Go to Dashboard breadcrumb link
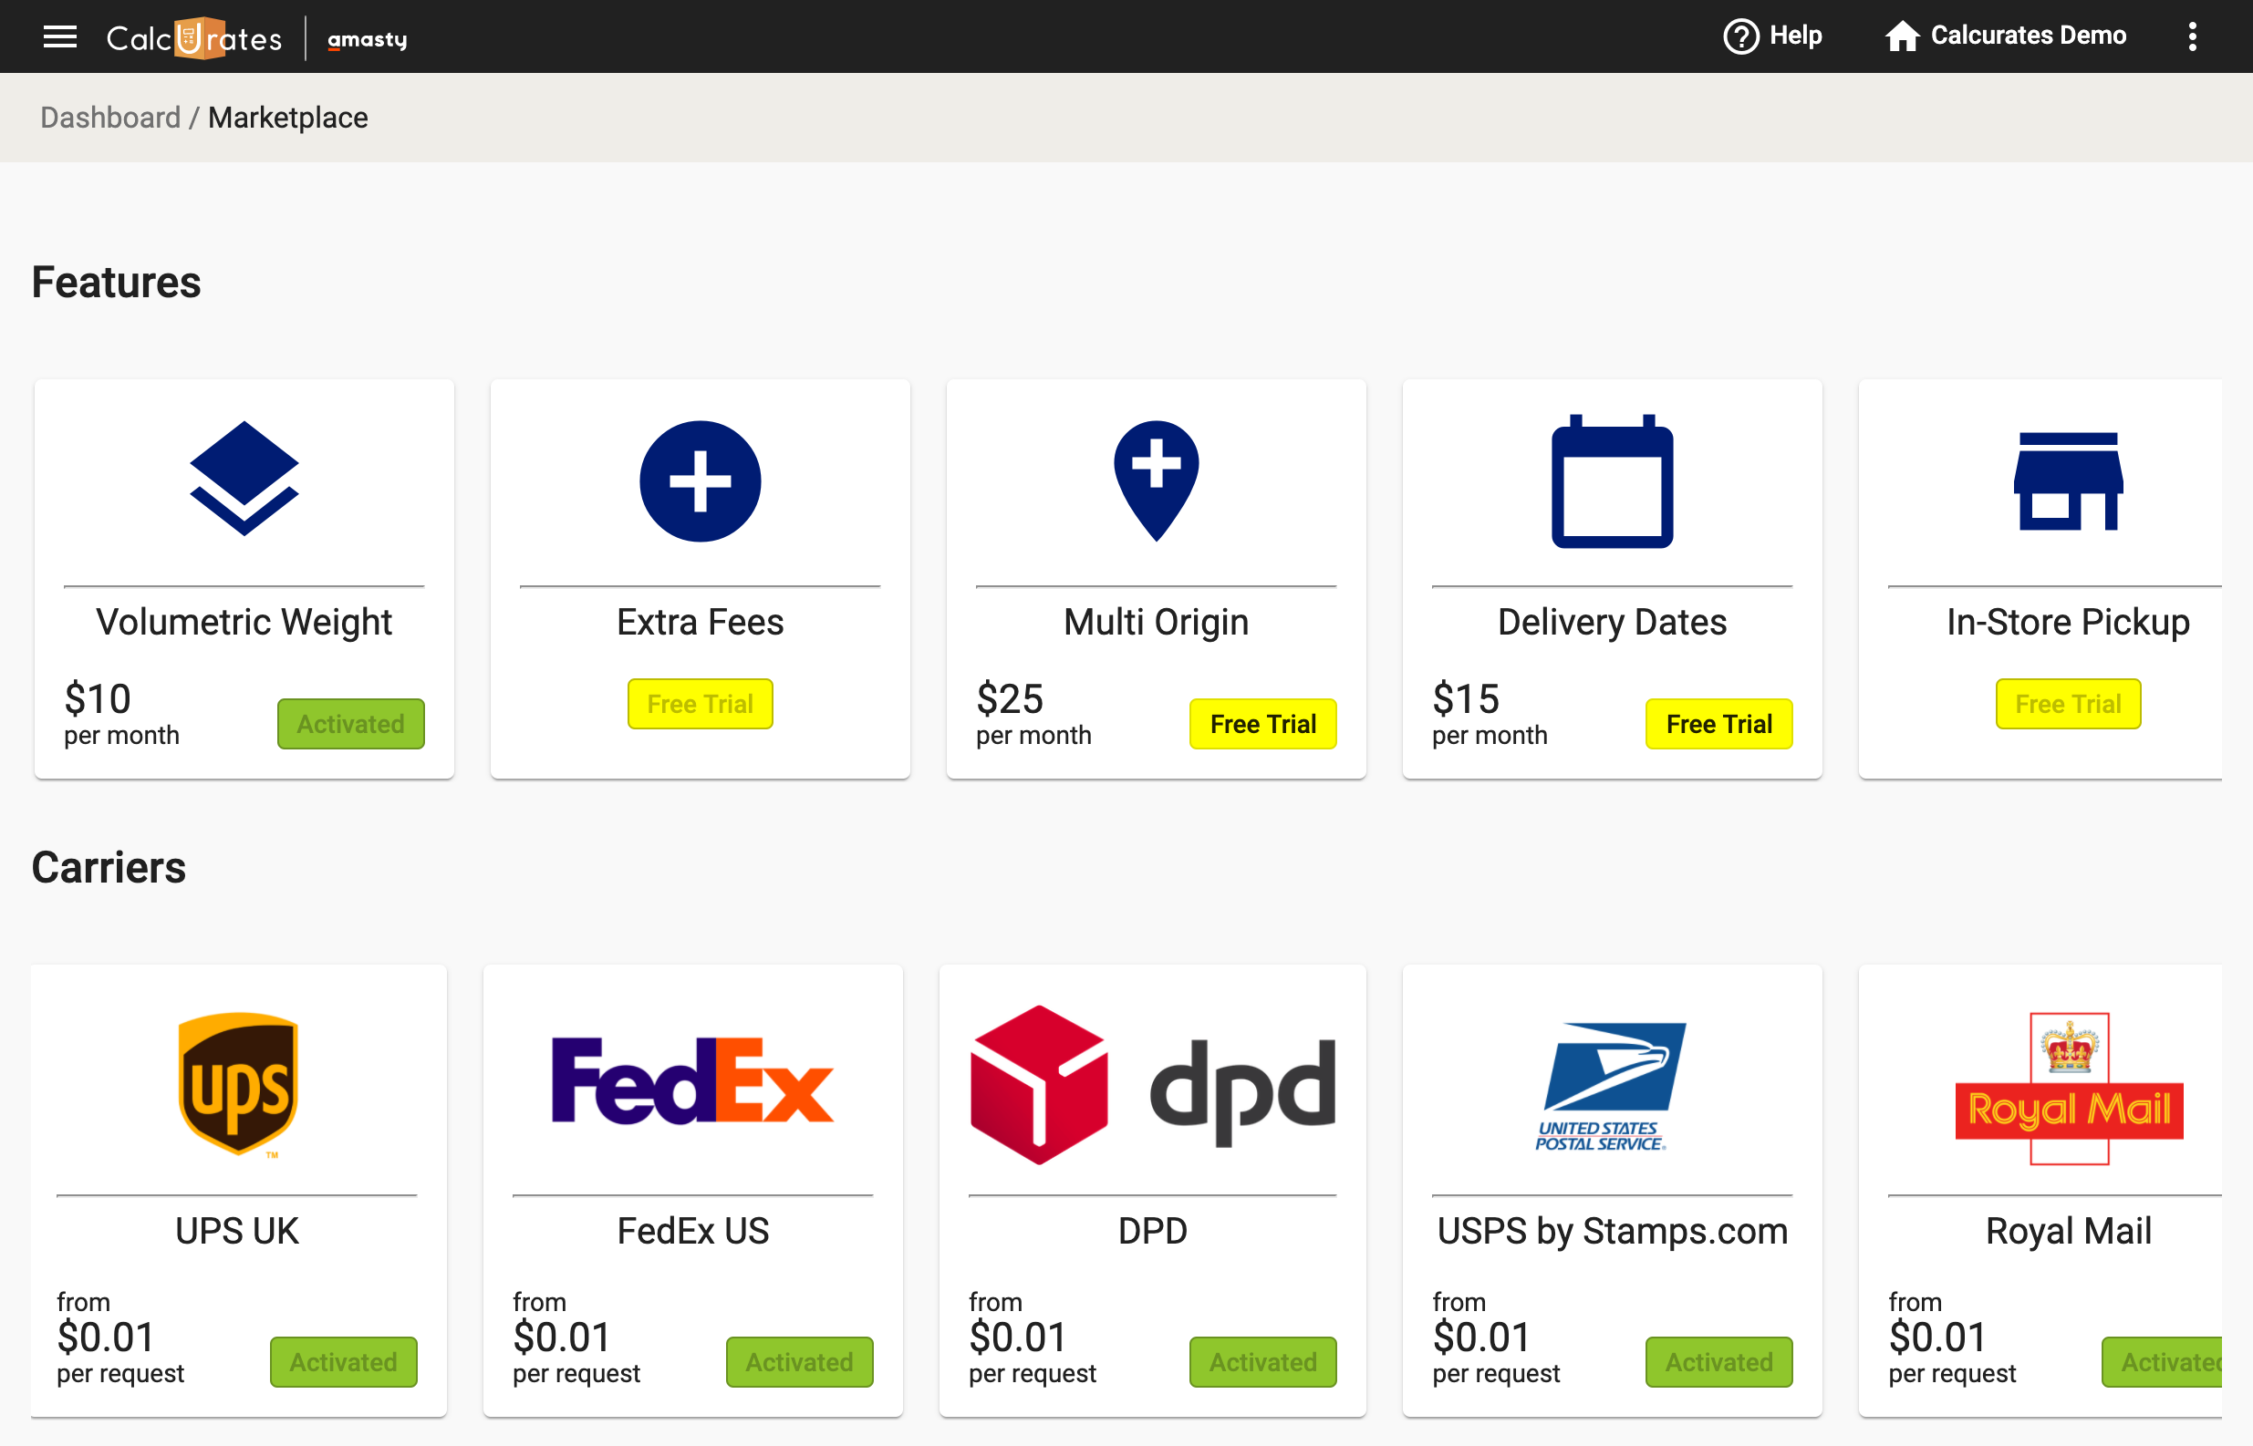The height and width of the screenshot is (1446, 2253). 109,118
